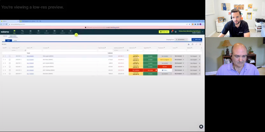This screenshot has height=132, width=265.
Task: Expand the Blocked production status
Action: (x=165, y=67)
